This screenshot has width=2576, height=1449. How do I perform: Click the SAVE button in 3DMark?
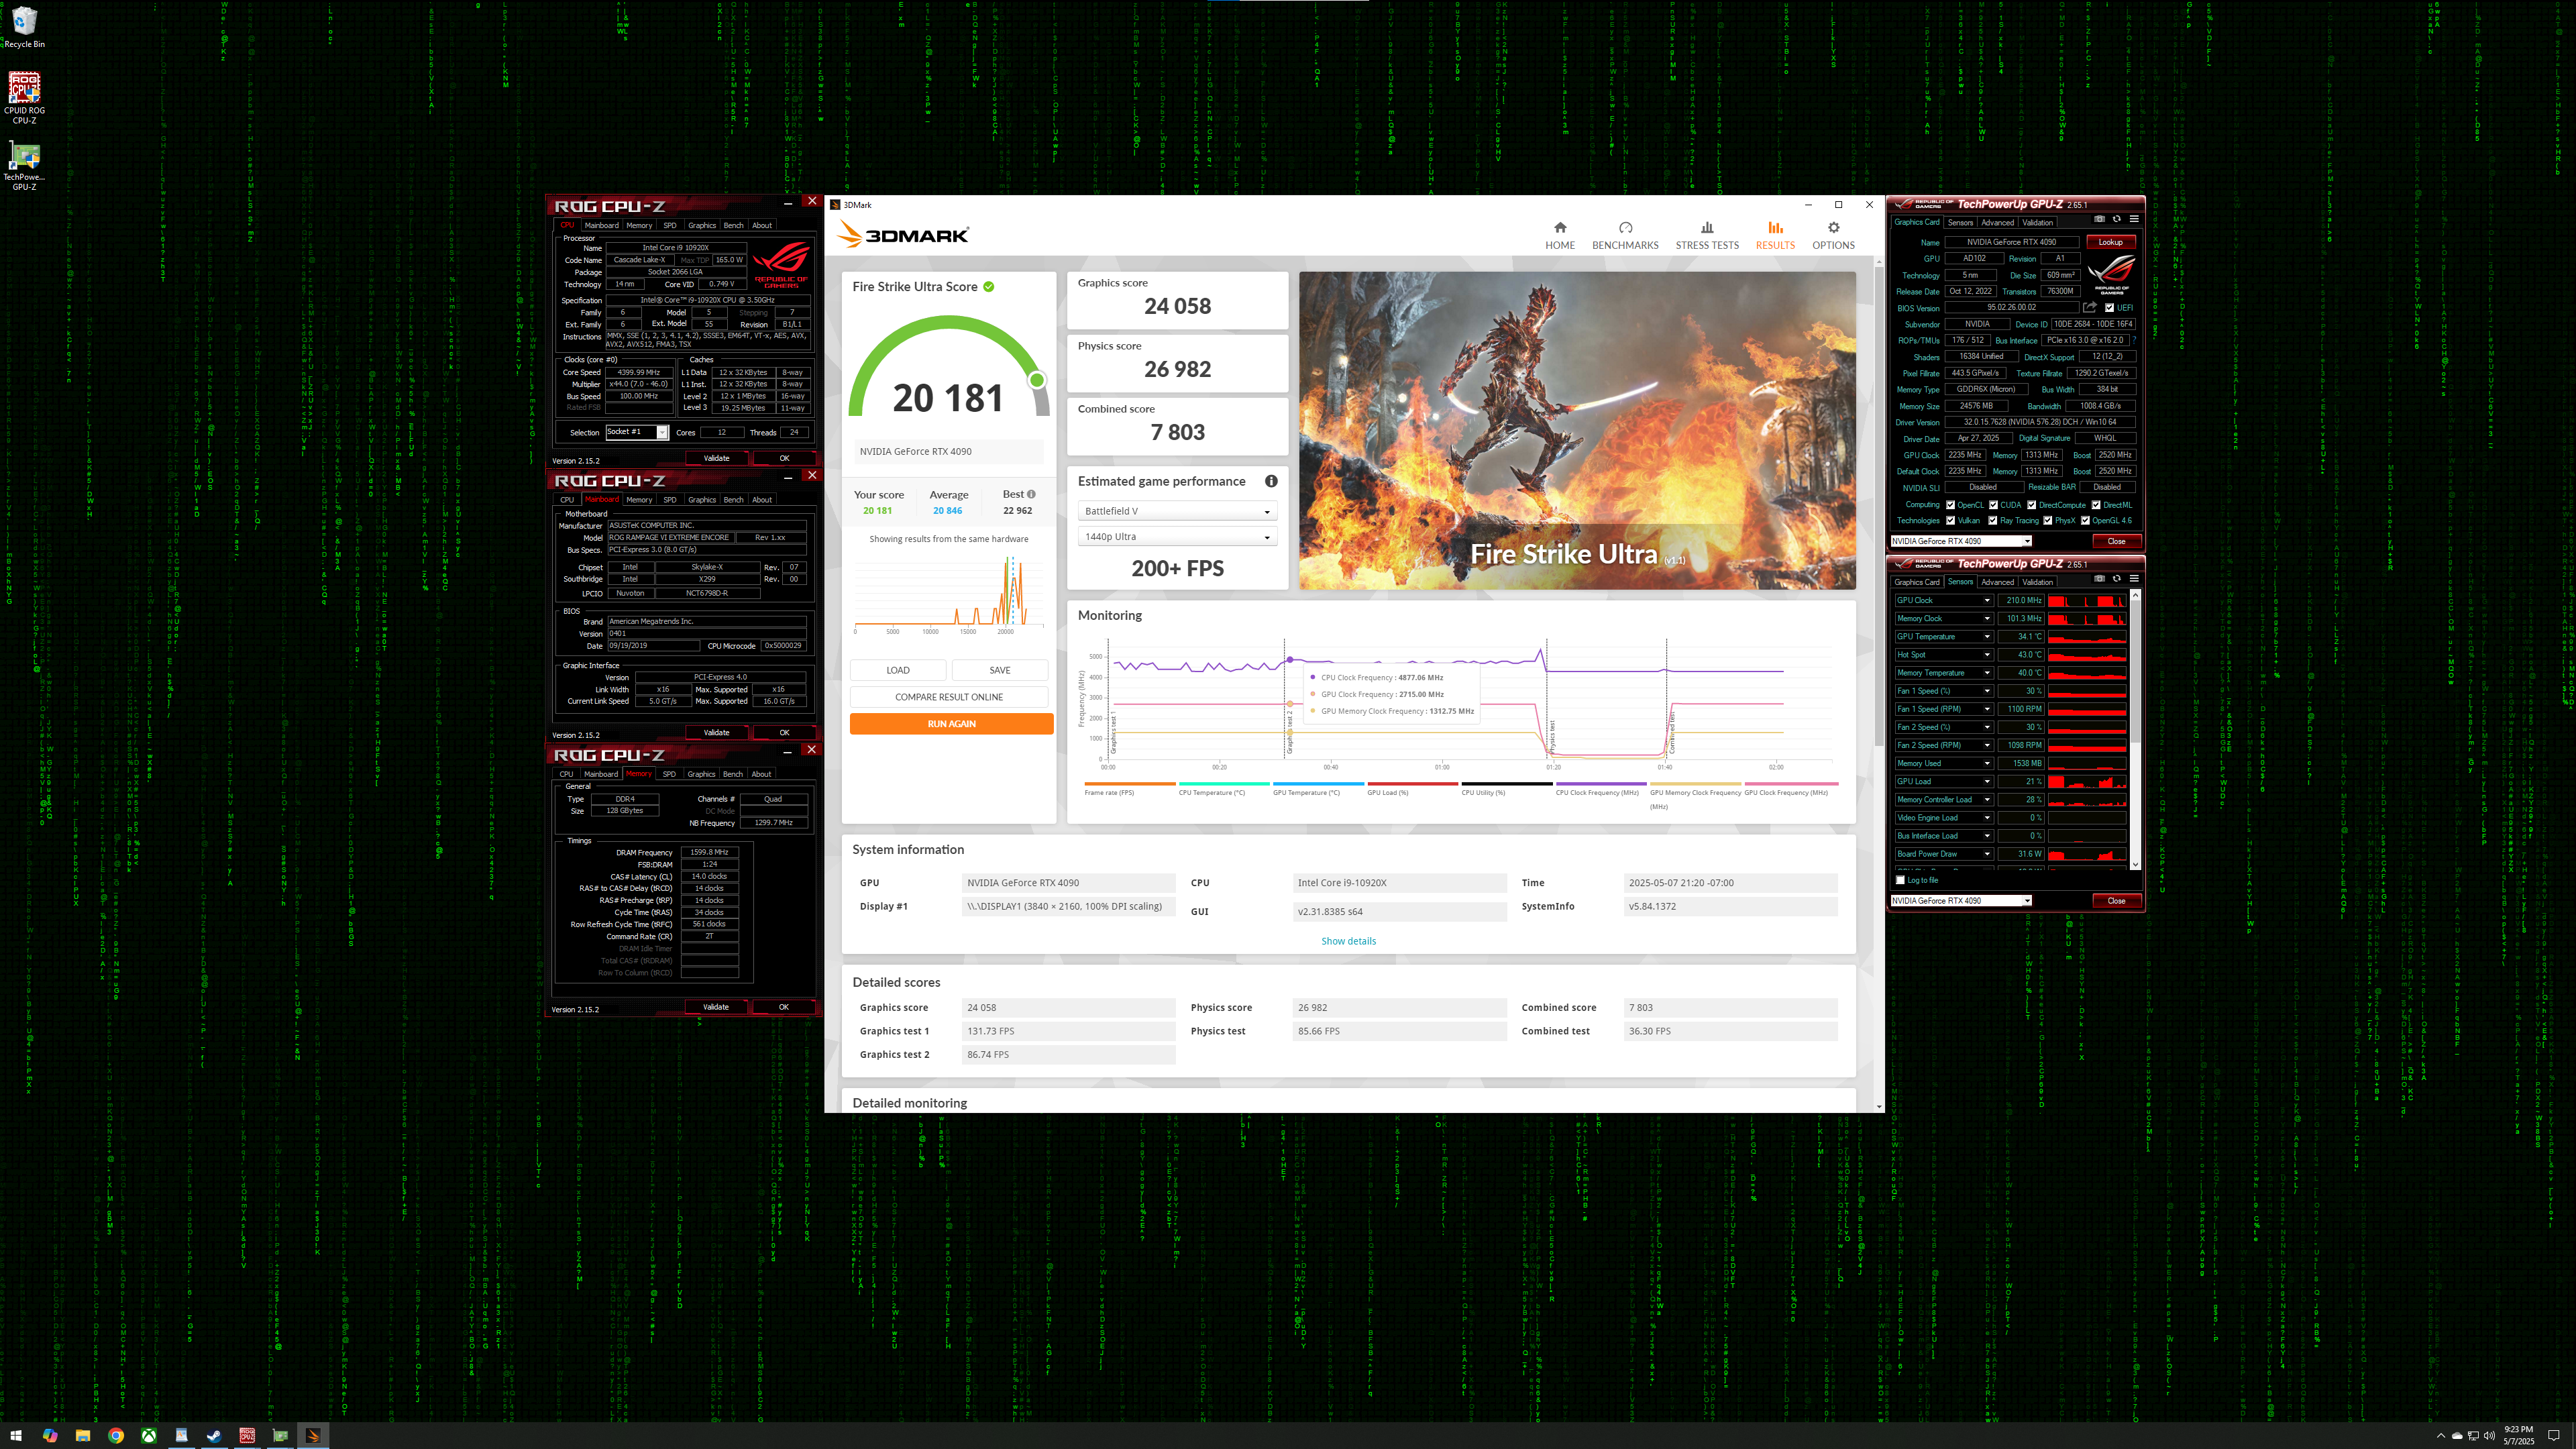tap(1000, 670)
